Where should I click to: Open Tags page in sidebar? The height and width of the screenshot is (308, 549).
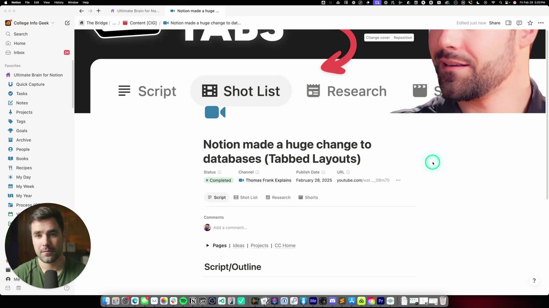[21, 121]
